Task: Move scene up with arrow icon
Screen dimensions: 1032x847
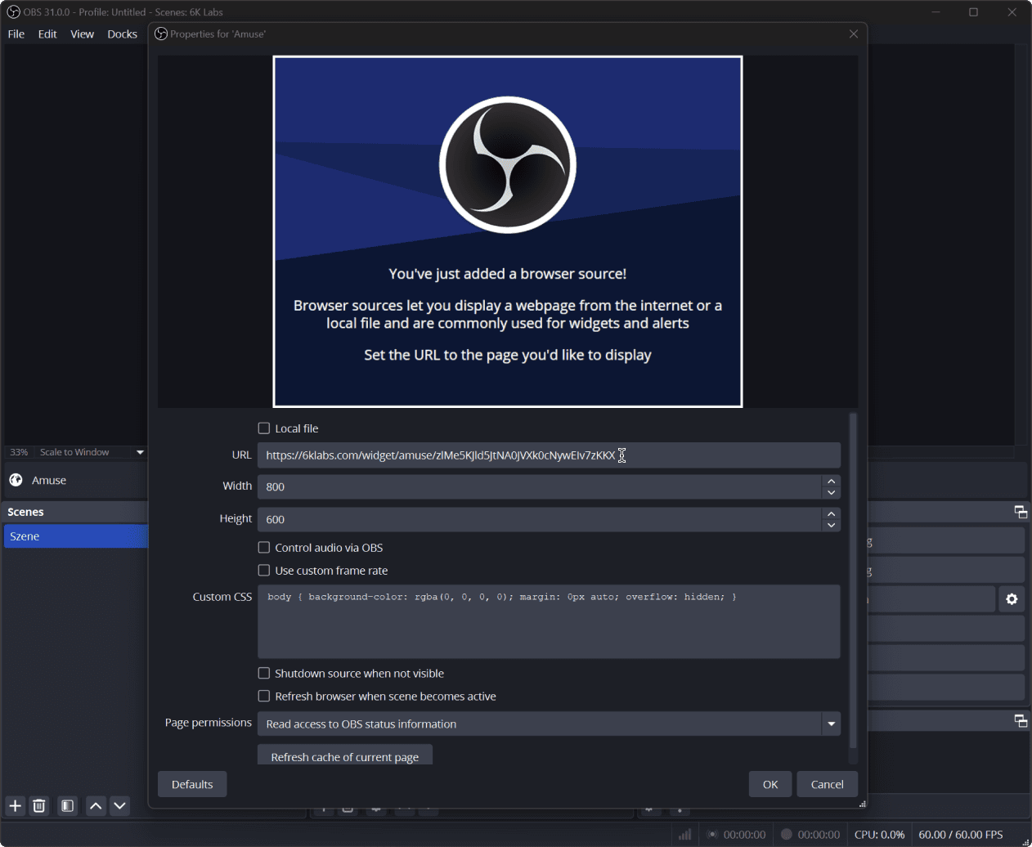Action: tap(96, 806)
